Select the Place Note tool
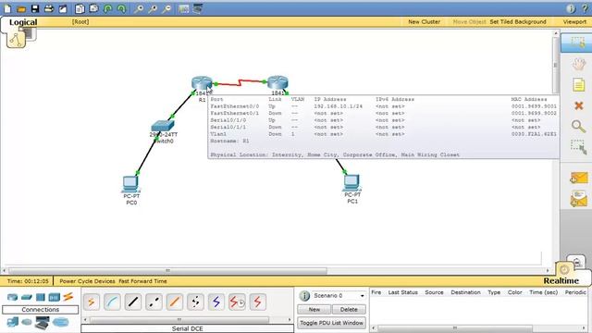 (x=578, y=85)
